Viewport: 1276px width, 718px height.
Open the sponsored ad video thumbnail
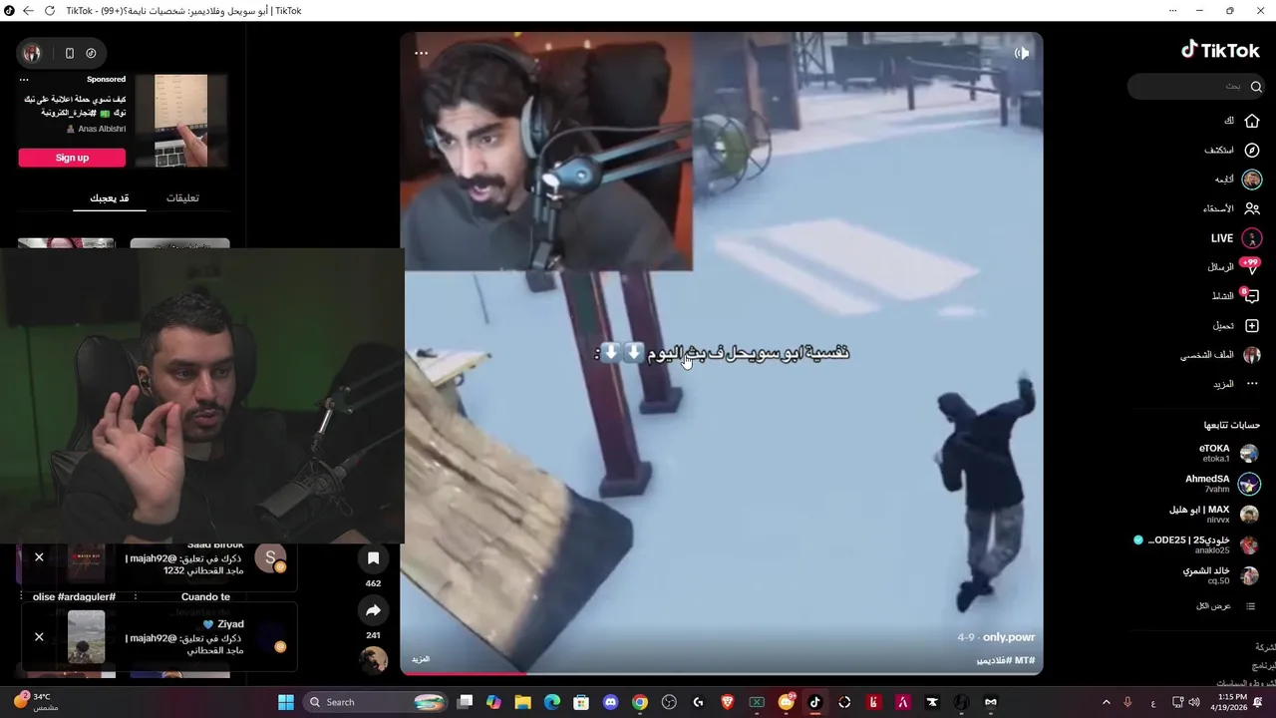point(181,120)
